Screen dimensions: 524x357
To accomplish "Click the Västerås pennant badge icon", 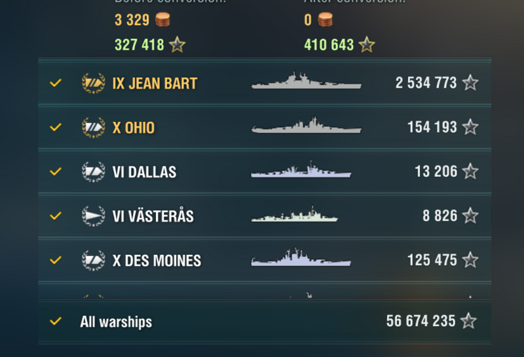I will [x=94, y=216].
